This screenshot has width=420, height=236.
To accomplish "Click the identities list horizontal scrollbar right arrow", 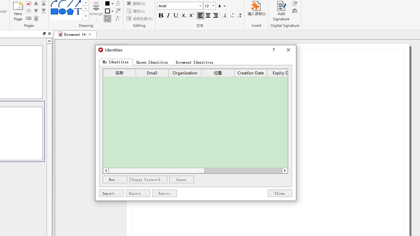I will 285,170.
